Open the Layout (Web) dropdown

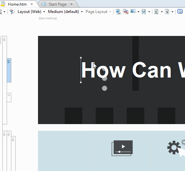click(x=31, y=12)
